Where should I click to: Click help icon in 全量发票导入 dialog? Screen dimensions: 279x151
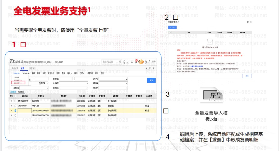coord(248,22)
